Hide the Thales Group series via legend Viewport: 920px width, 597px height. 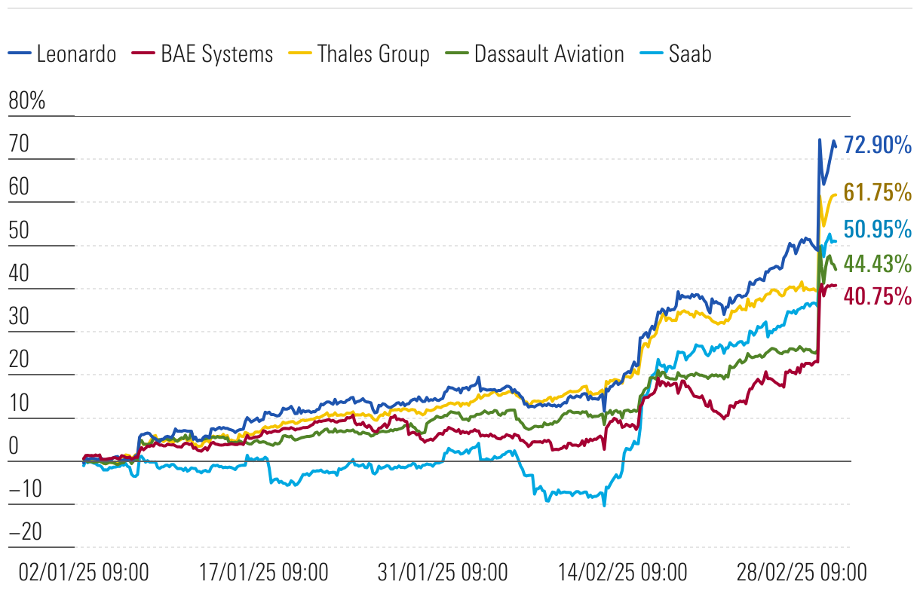373,54
